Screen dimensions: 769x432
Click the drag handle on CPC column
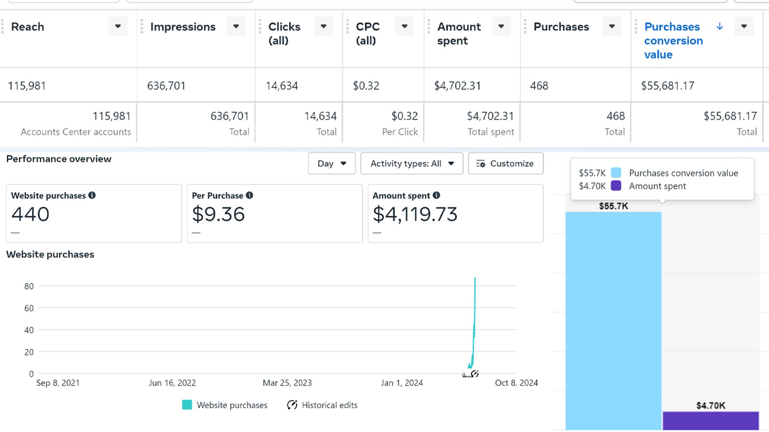pyautogui.click(x=347, y=26)
